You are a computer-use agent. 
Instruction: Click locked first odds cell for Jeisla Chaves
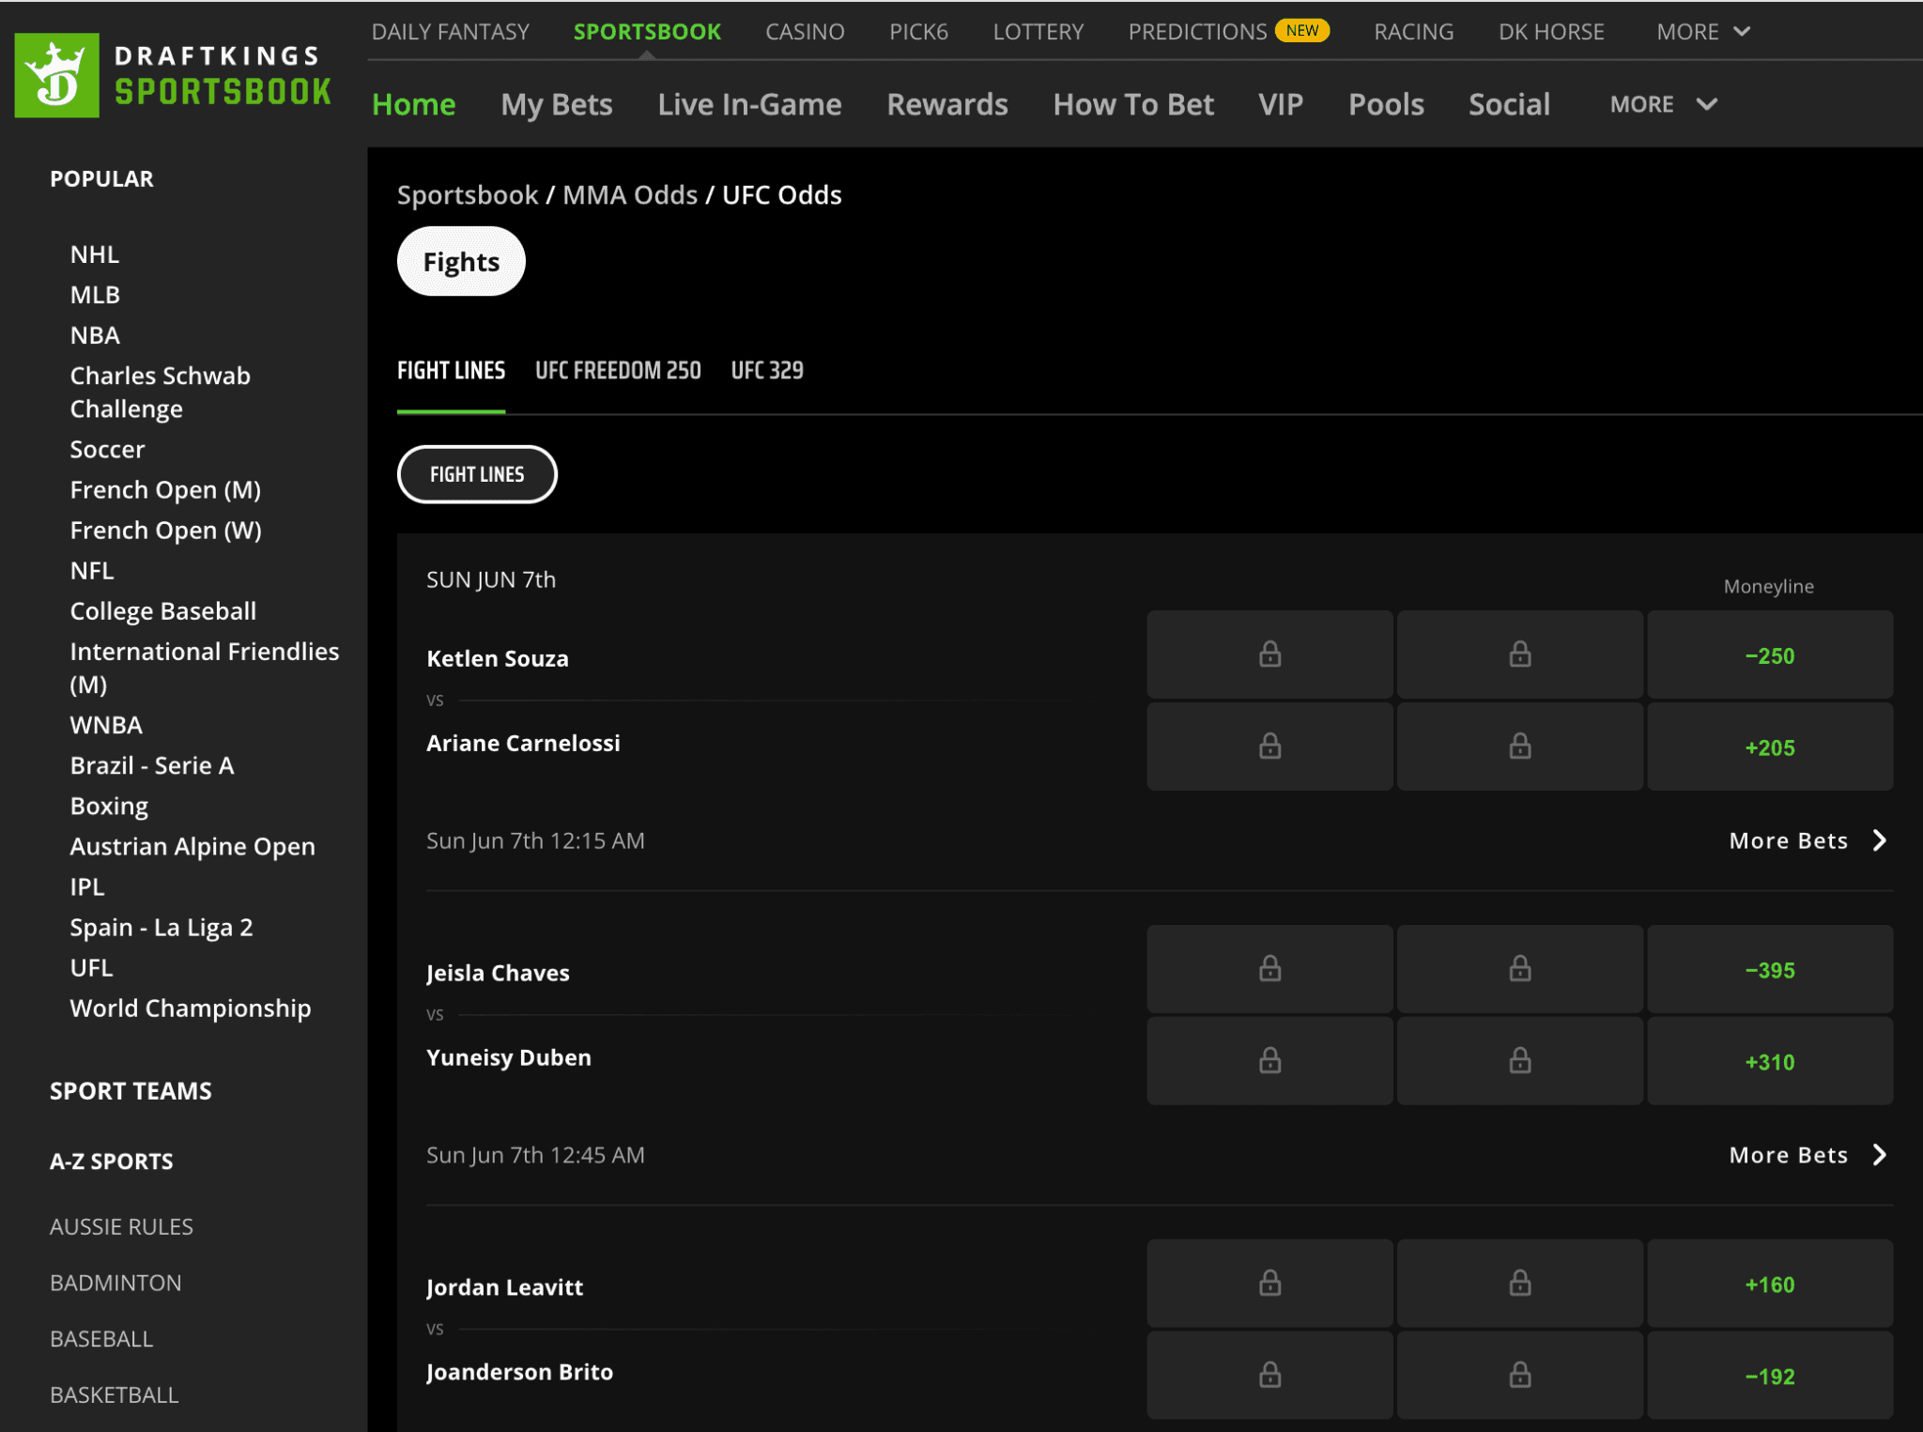tap(1269, 969)
